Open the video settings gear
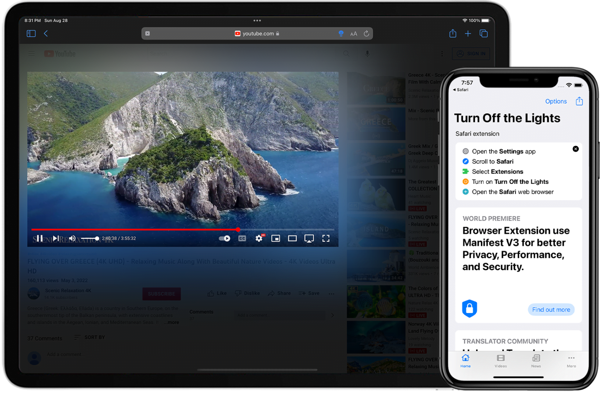Image resolution: width=600 pixels, height=394 pixels. pos(259,238)
